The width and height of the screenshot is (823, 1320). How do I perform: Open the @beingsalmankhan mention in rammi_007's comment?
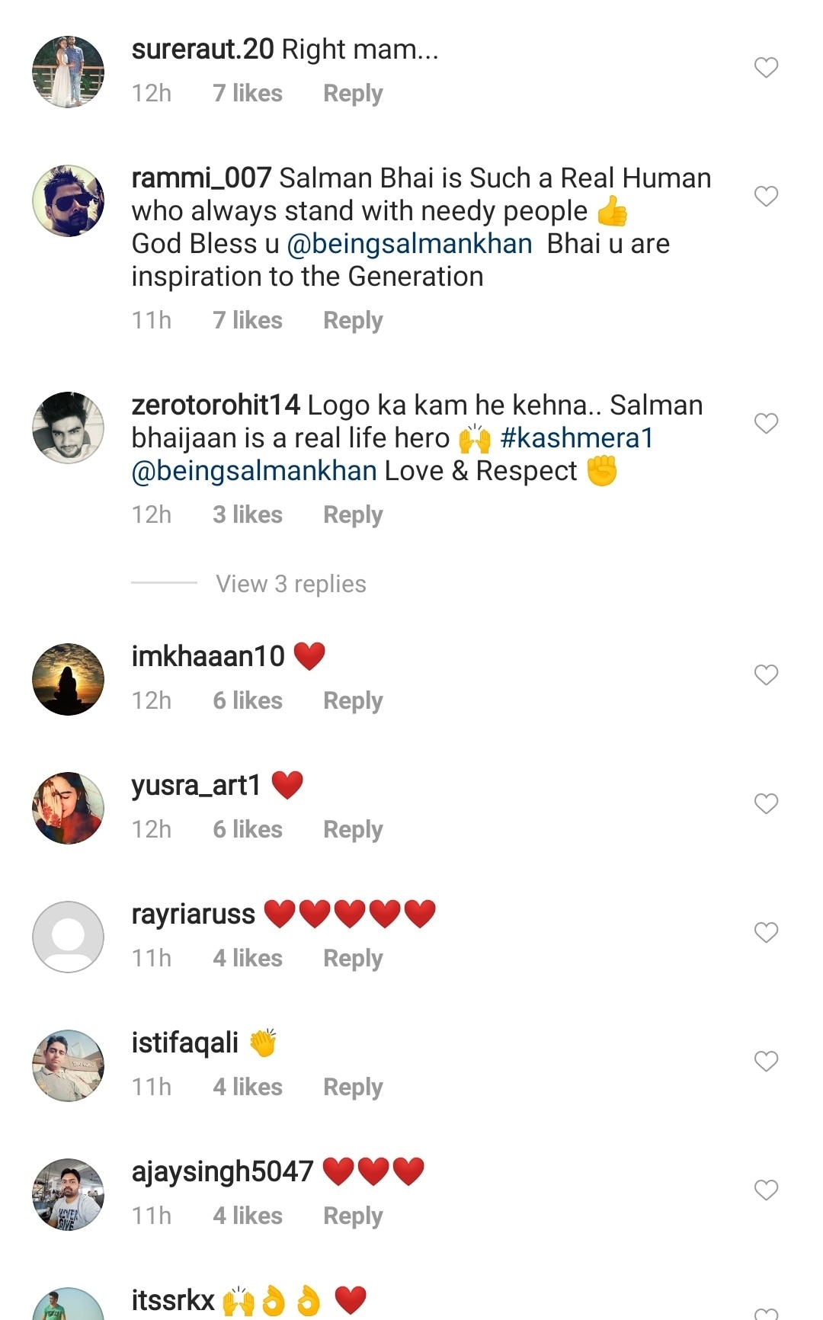point(409,244)
